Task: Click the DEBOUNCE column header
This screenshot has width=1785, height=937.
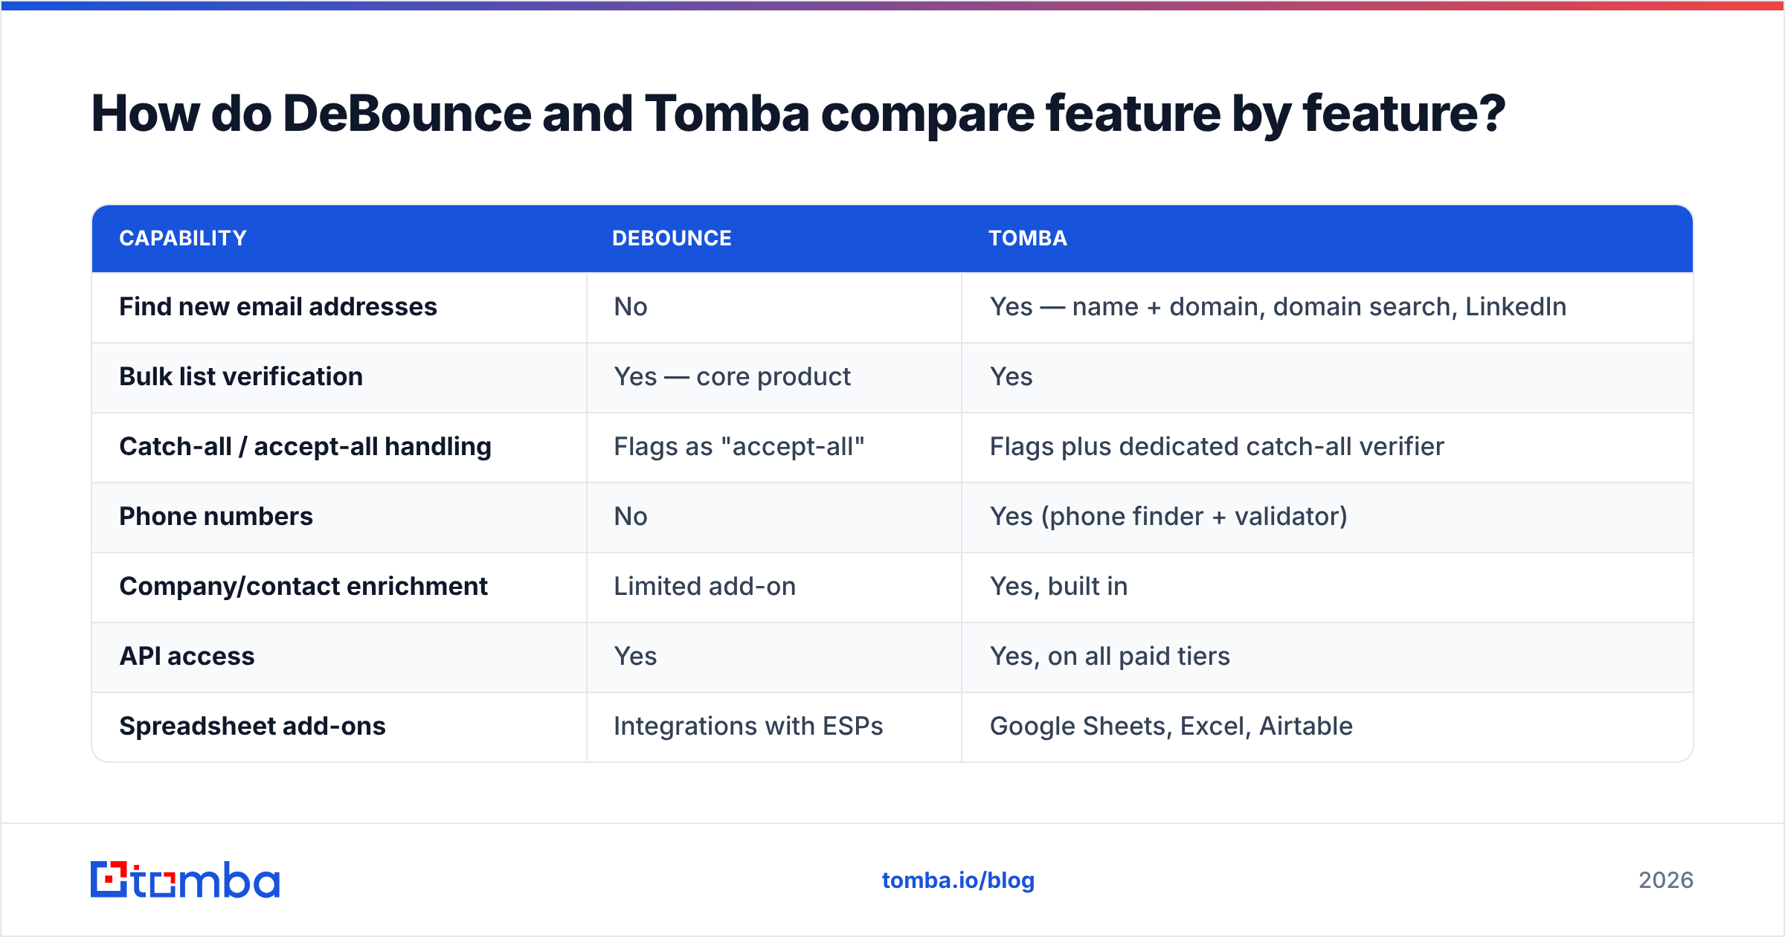Action: point(672,238)
